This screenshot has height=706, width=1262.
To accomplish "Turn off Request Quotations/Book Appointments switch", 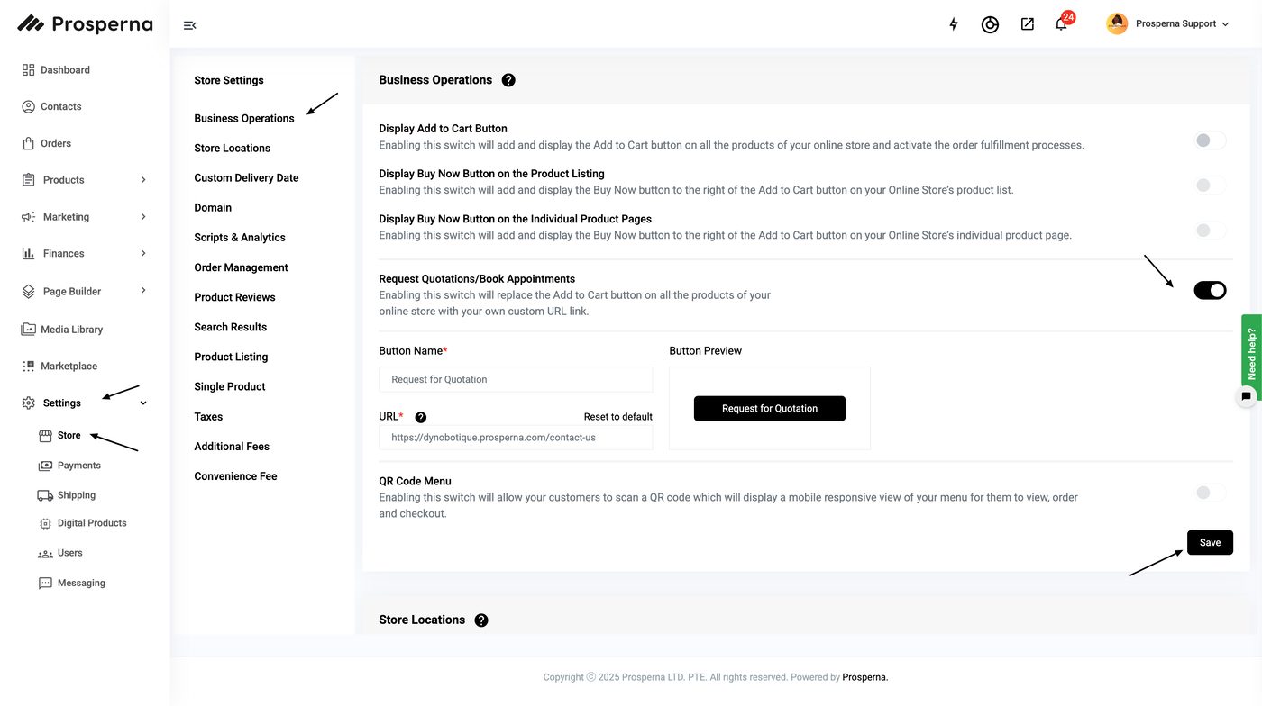I will (1210, 290).
